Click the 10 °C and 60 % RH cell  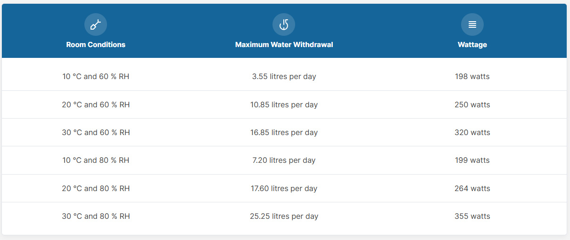coord(96,76)
